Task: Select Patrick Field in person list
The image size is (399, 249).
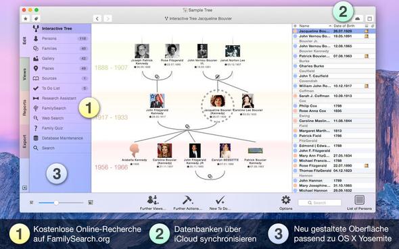Action: pyautogui.click(x=334, y=136)
